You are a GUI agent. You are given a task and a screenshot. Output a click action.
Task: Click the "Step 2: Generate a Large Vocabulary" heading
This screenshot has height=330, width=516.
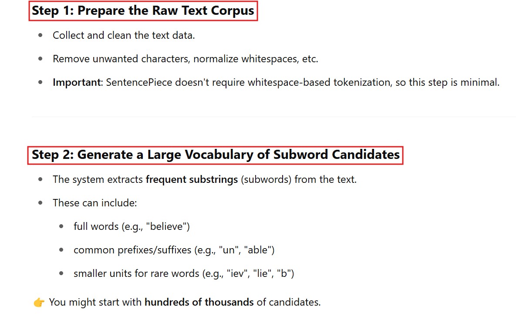tap(216, 155)
